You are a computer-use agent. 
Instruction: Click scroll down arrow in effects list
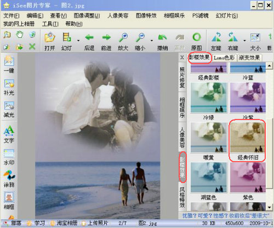269,207
